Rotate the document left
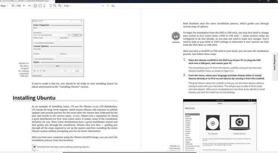The height and width of the screenshot is (153, 278). [45, 6]
